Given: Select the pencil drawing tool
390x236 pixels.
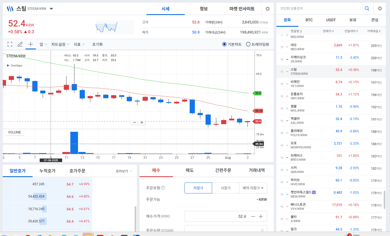Looking at the screenshot, I should coord(20,44).
